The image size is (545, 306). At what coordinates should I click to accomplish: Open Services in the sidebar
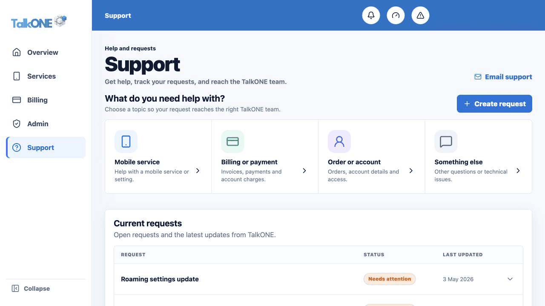[46, 76]
